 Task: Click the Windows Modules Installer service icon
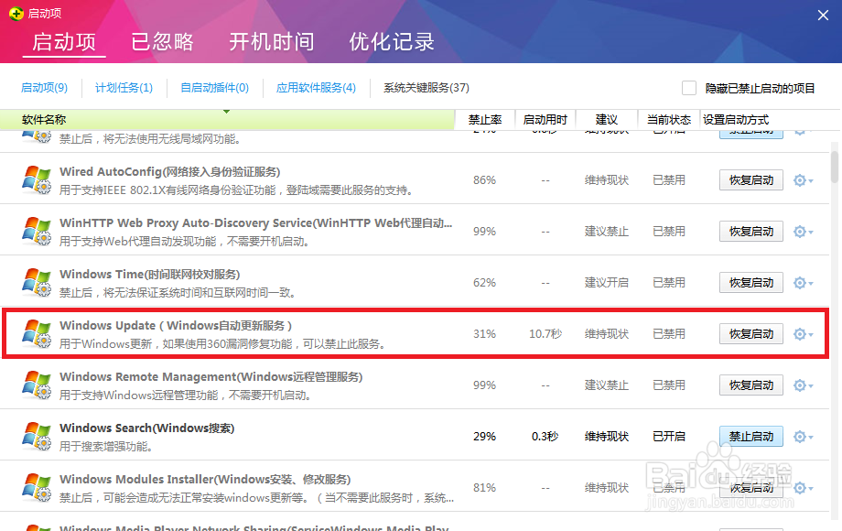(37, 487)
